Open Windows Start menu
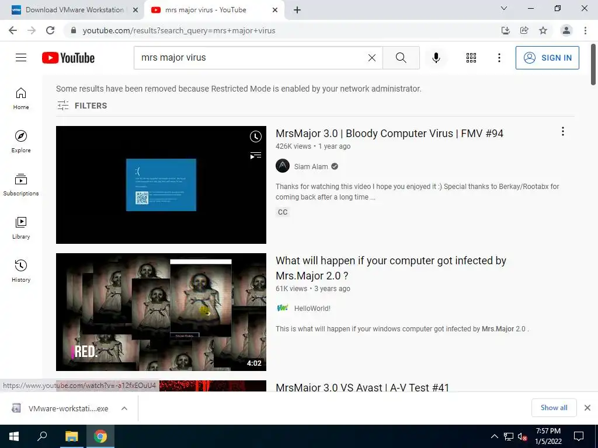This screenshot has width=598, height=448. point(14,436)
